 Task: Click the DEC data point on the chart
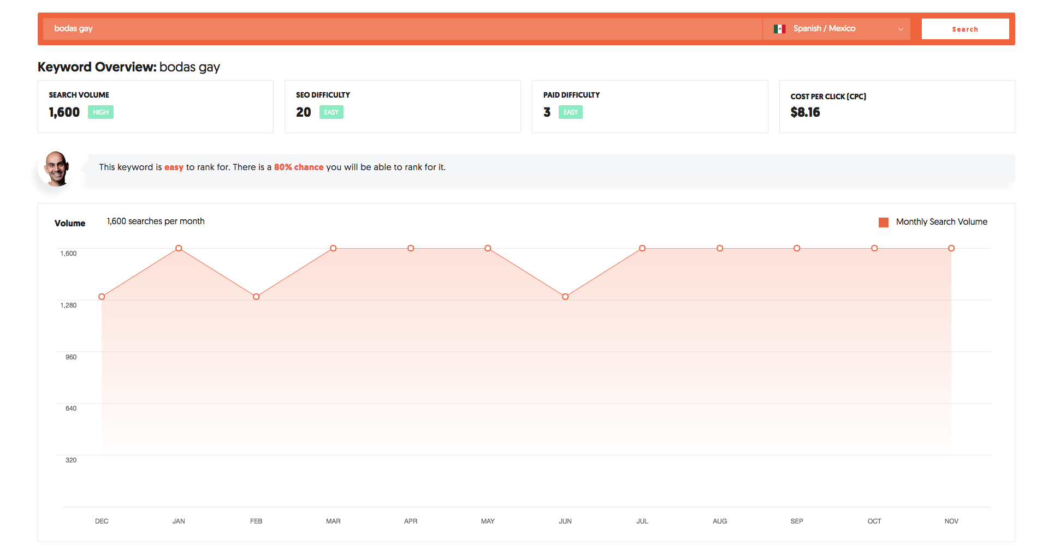[102, 297]
